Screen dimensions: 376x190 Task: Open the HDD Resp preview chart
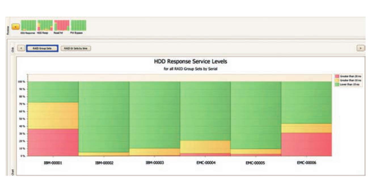pos(44,25)
